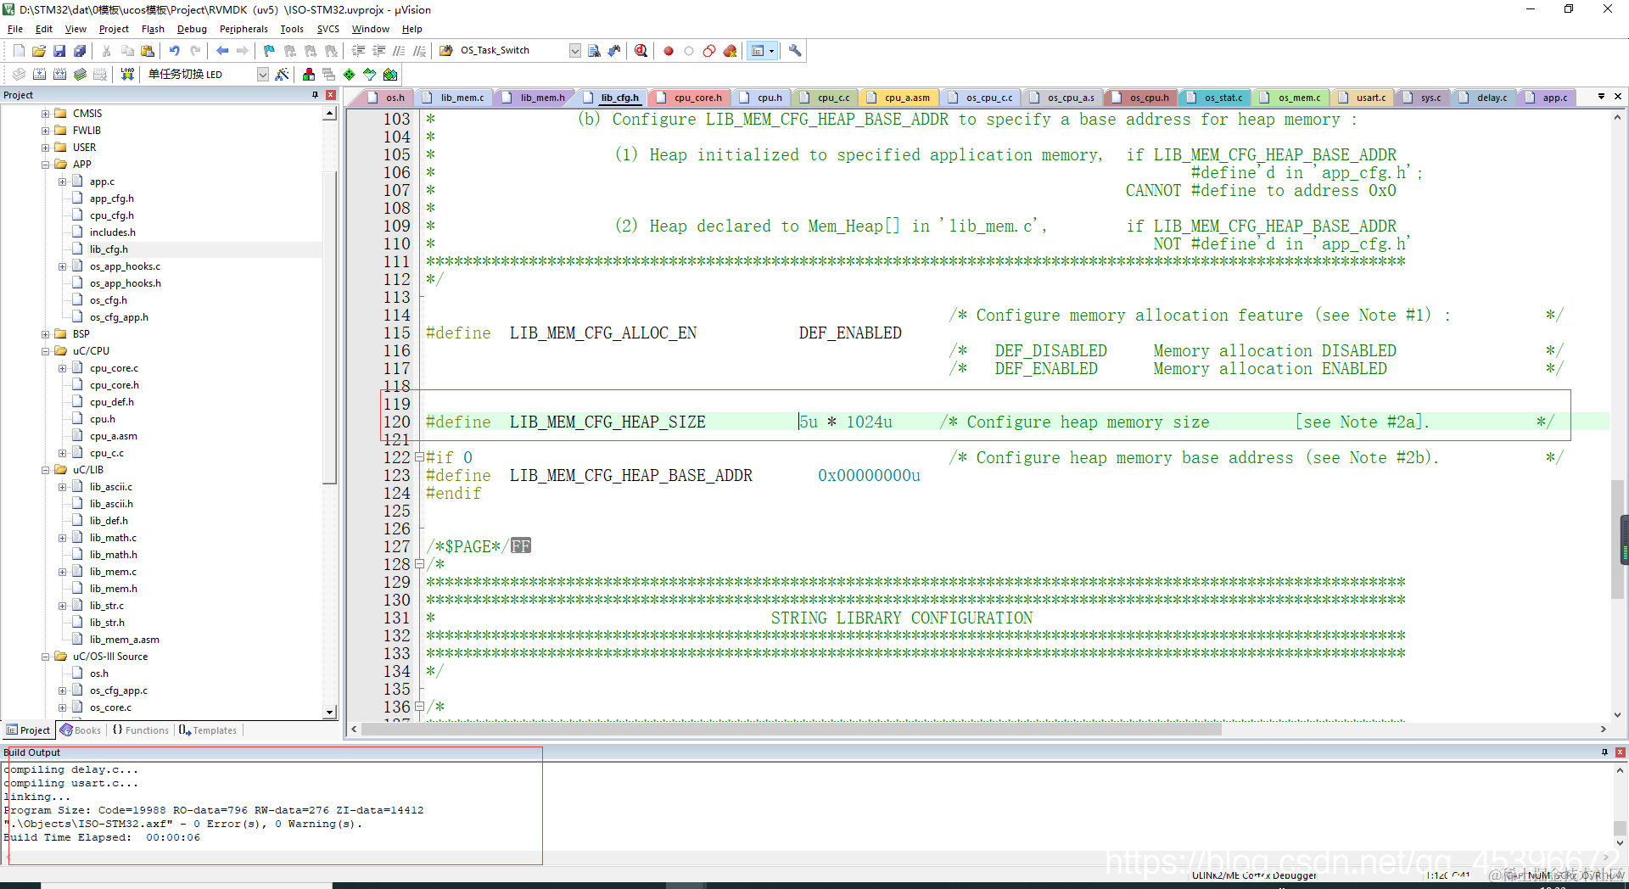This screenshot has width=1629, height=889.
Task: Unindent selected lines with toolbar icon
Action: click(378, 51)
